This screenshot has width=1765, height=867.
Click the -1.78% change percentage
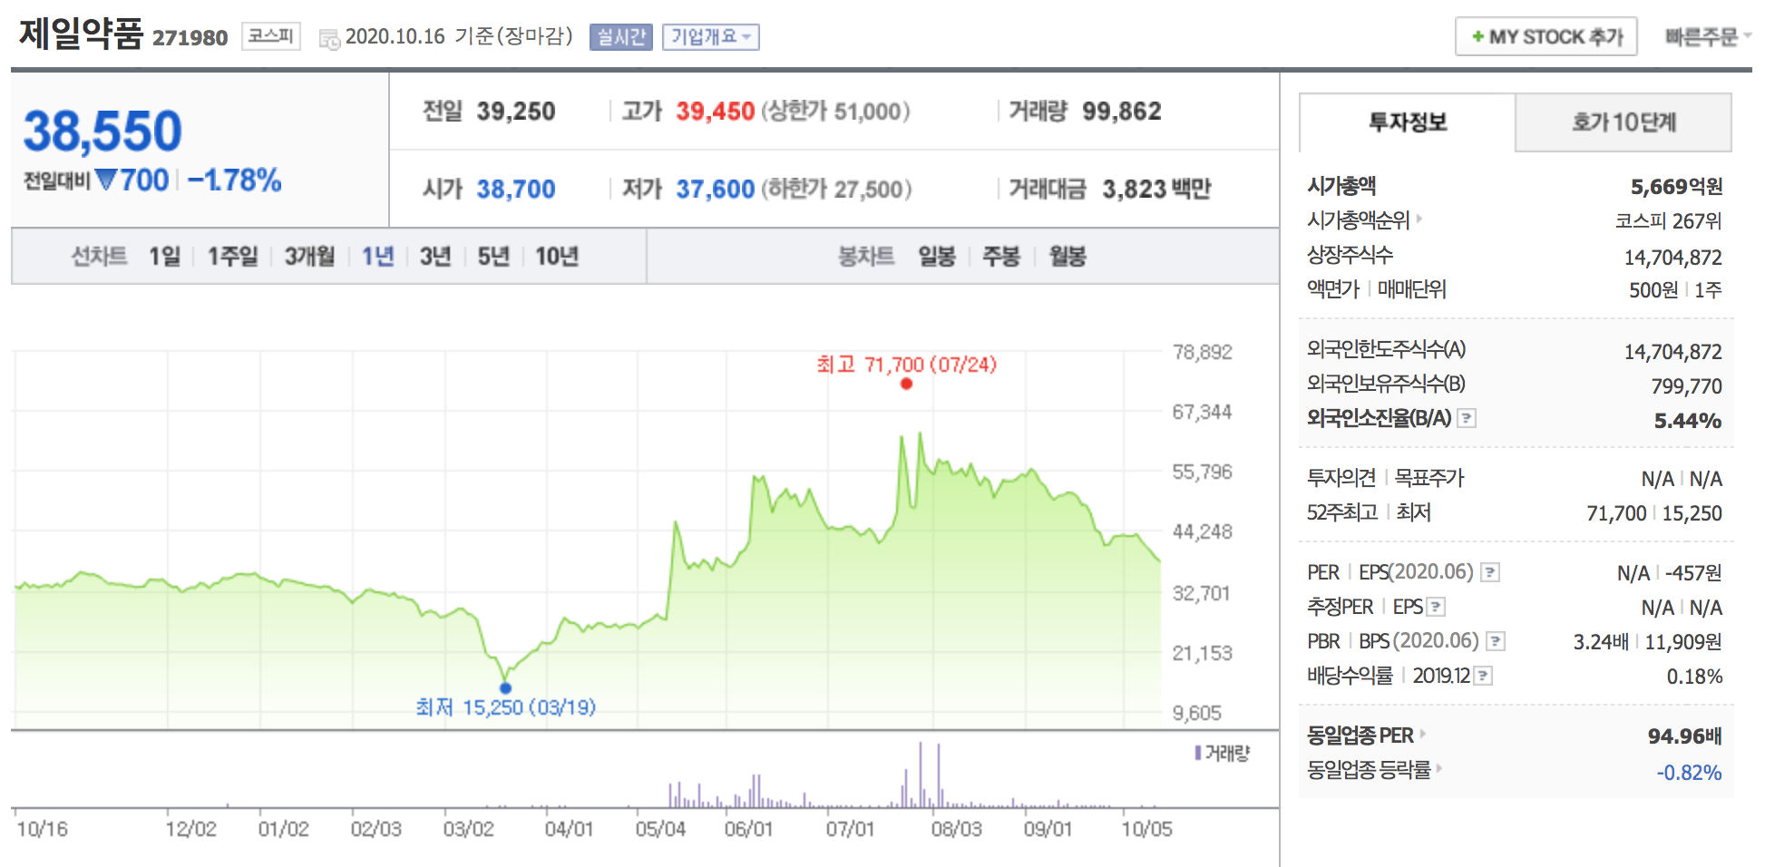[235, 180]
